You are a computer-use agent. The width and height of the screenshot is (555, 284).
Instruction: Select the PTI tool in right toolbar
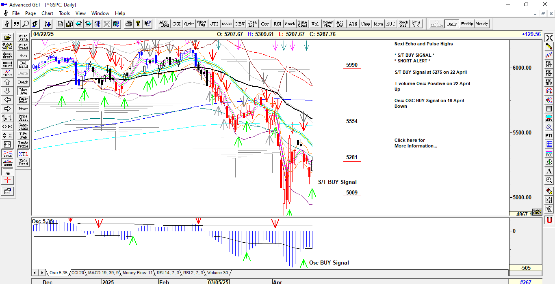tap(549, 135)
